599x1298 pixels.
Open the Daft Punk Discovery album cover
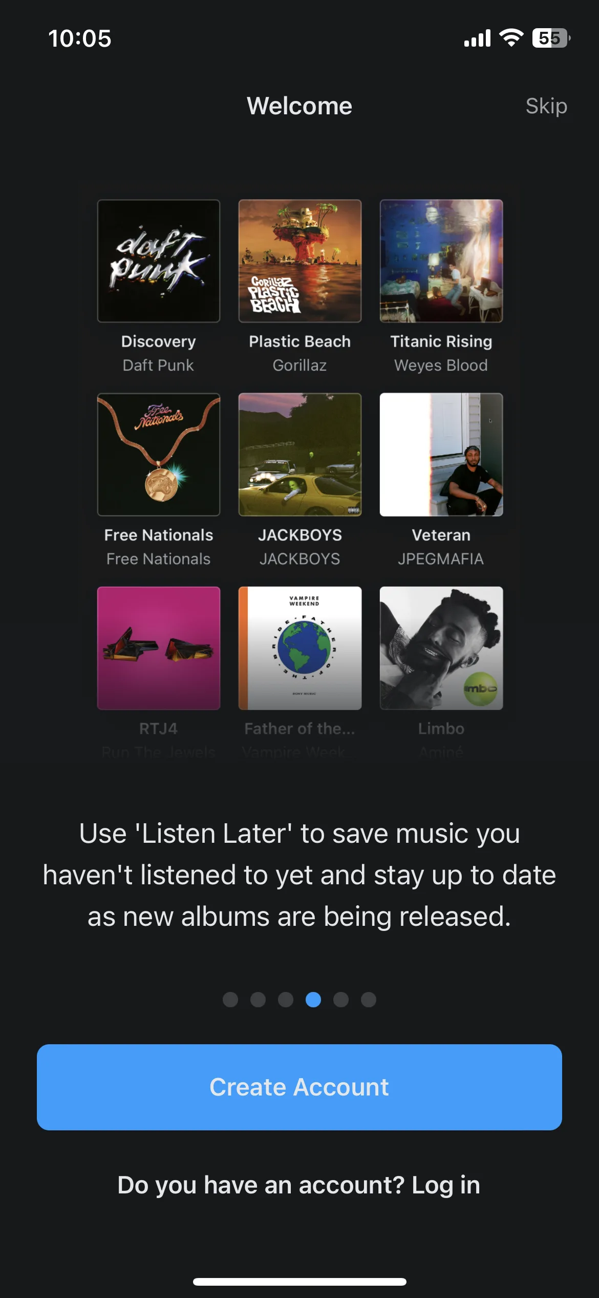tap(159, 261)
